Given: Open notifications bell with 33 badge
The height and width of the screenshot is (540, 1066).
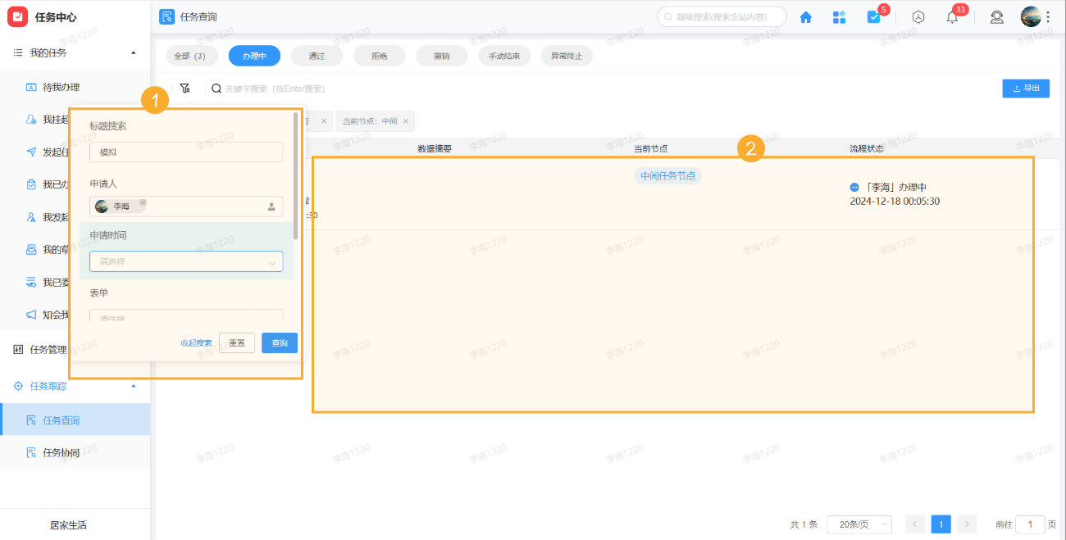Looking at the screenshot, I should point(952,17).
